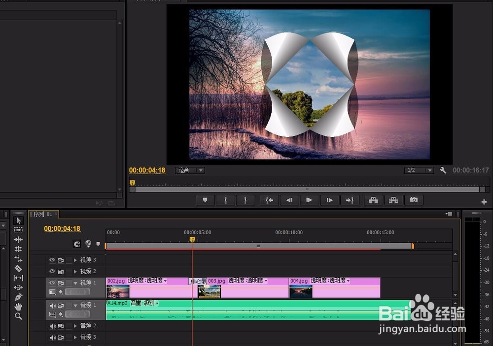Viewport: 493px width, 346px height.
Task: Collapse the 音频 1 track
Action: point(75,305)
